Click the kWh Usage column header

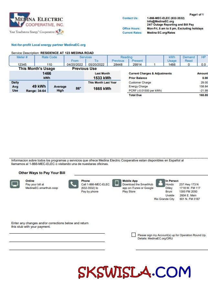pyautogui.click(x=172, y=59)
